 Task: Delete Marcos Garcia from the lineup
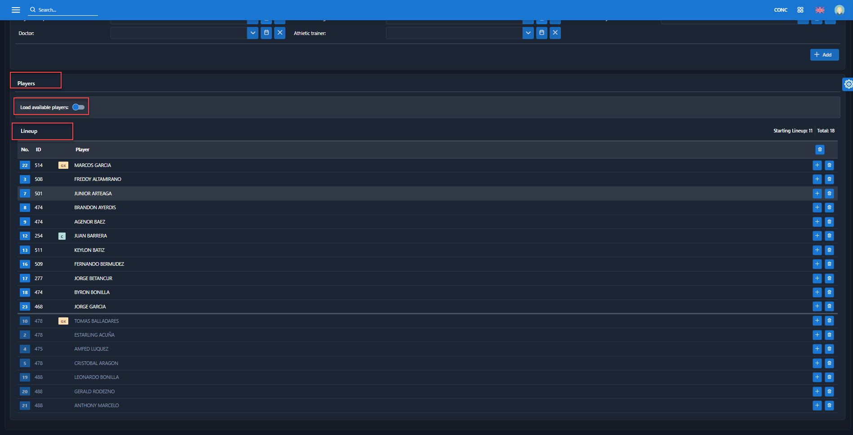click(x=829, y=165)
